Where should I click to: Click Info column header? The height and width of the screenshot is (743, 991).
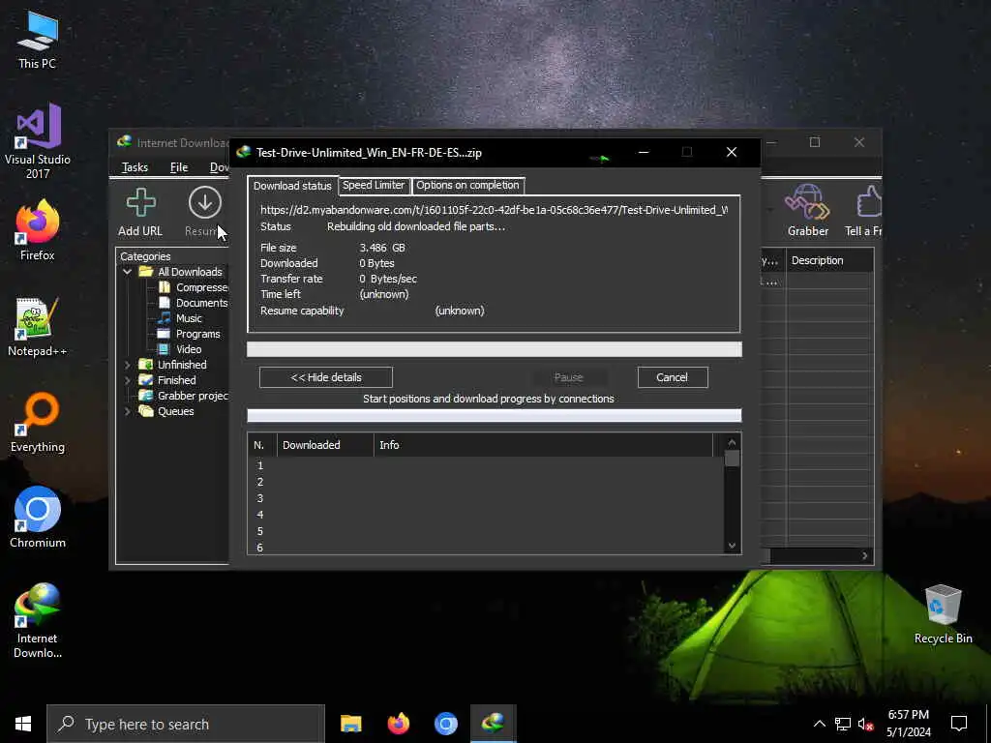point(544,445)
